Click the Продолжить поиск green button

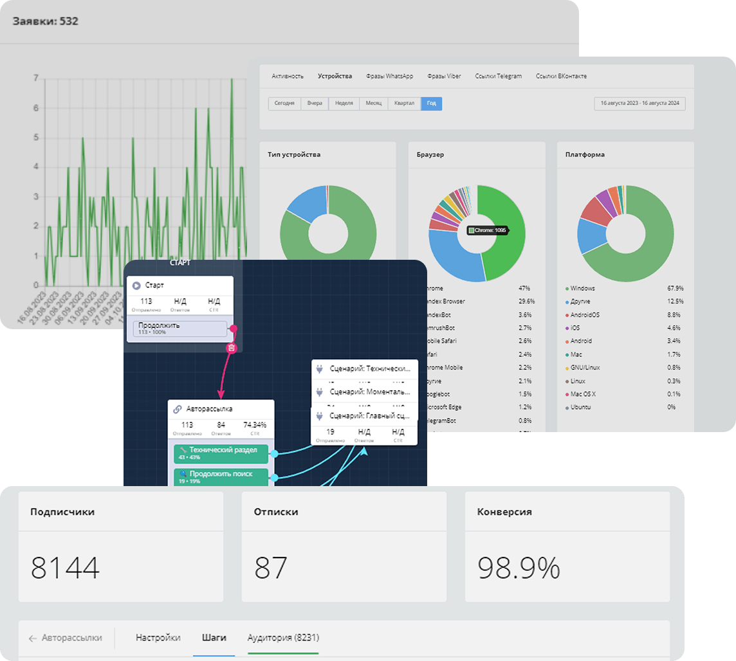pyautogui.click(x=221, y=477)
